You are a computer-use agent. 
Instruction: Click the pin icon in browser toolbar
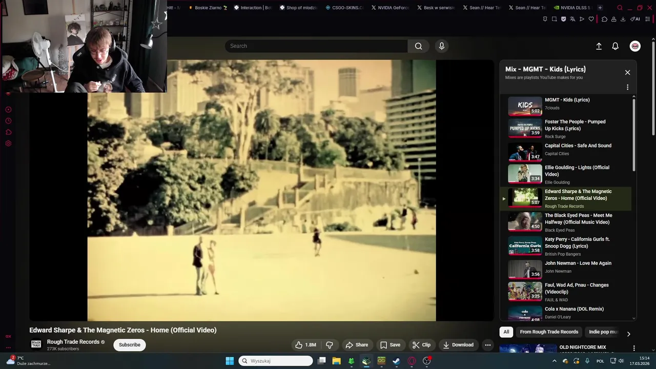click(x=545, y=19)
